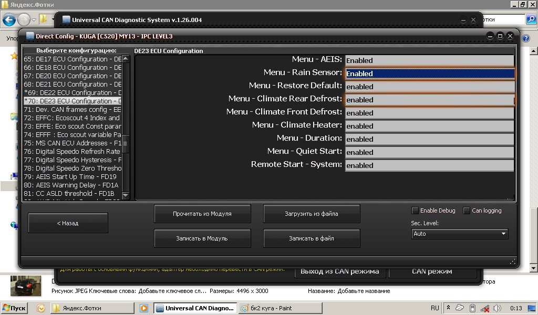Click the configuration list scrollbar thumb
The height and width of the screenshot is (315, 538).
point(126,143)
